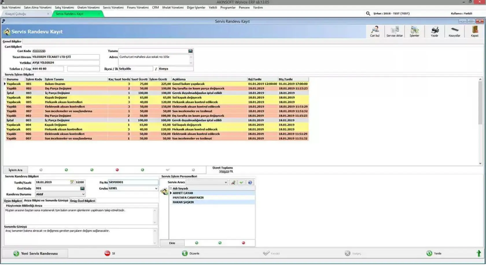Open the CRM menu

point(155,8)
